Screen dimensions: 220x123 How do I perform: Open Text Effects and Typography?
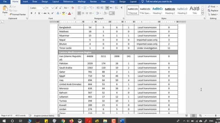(58, 13)
